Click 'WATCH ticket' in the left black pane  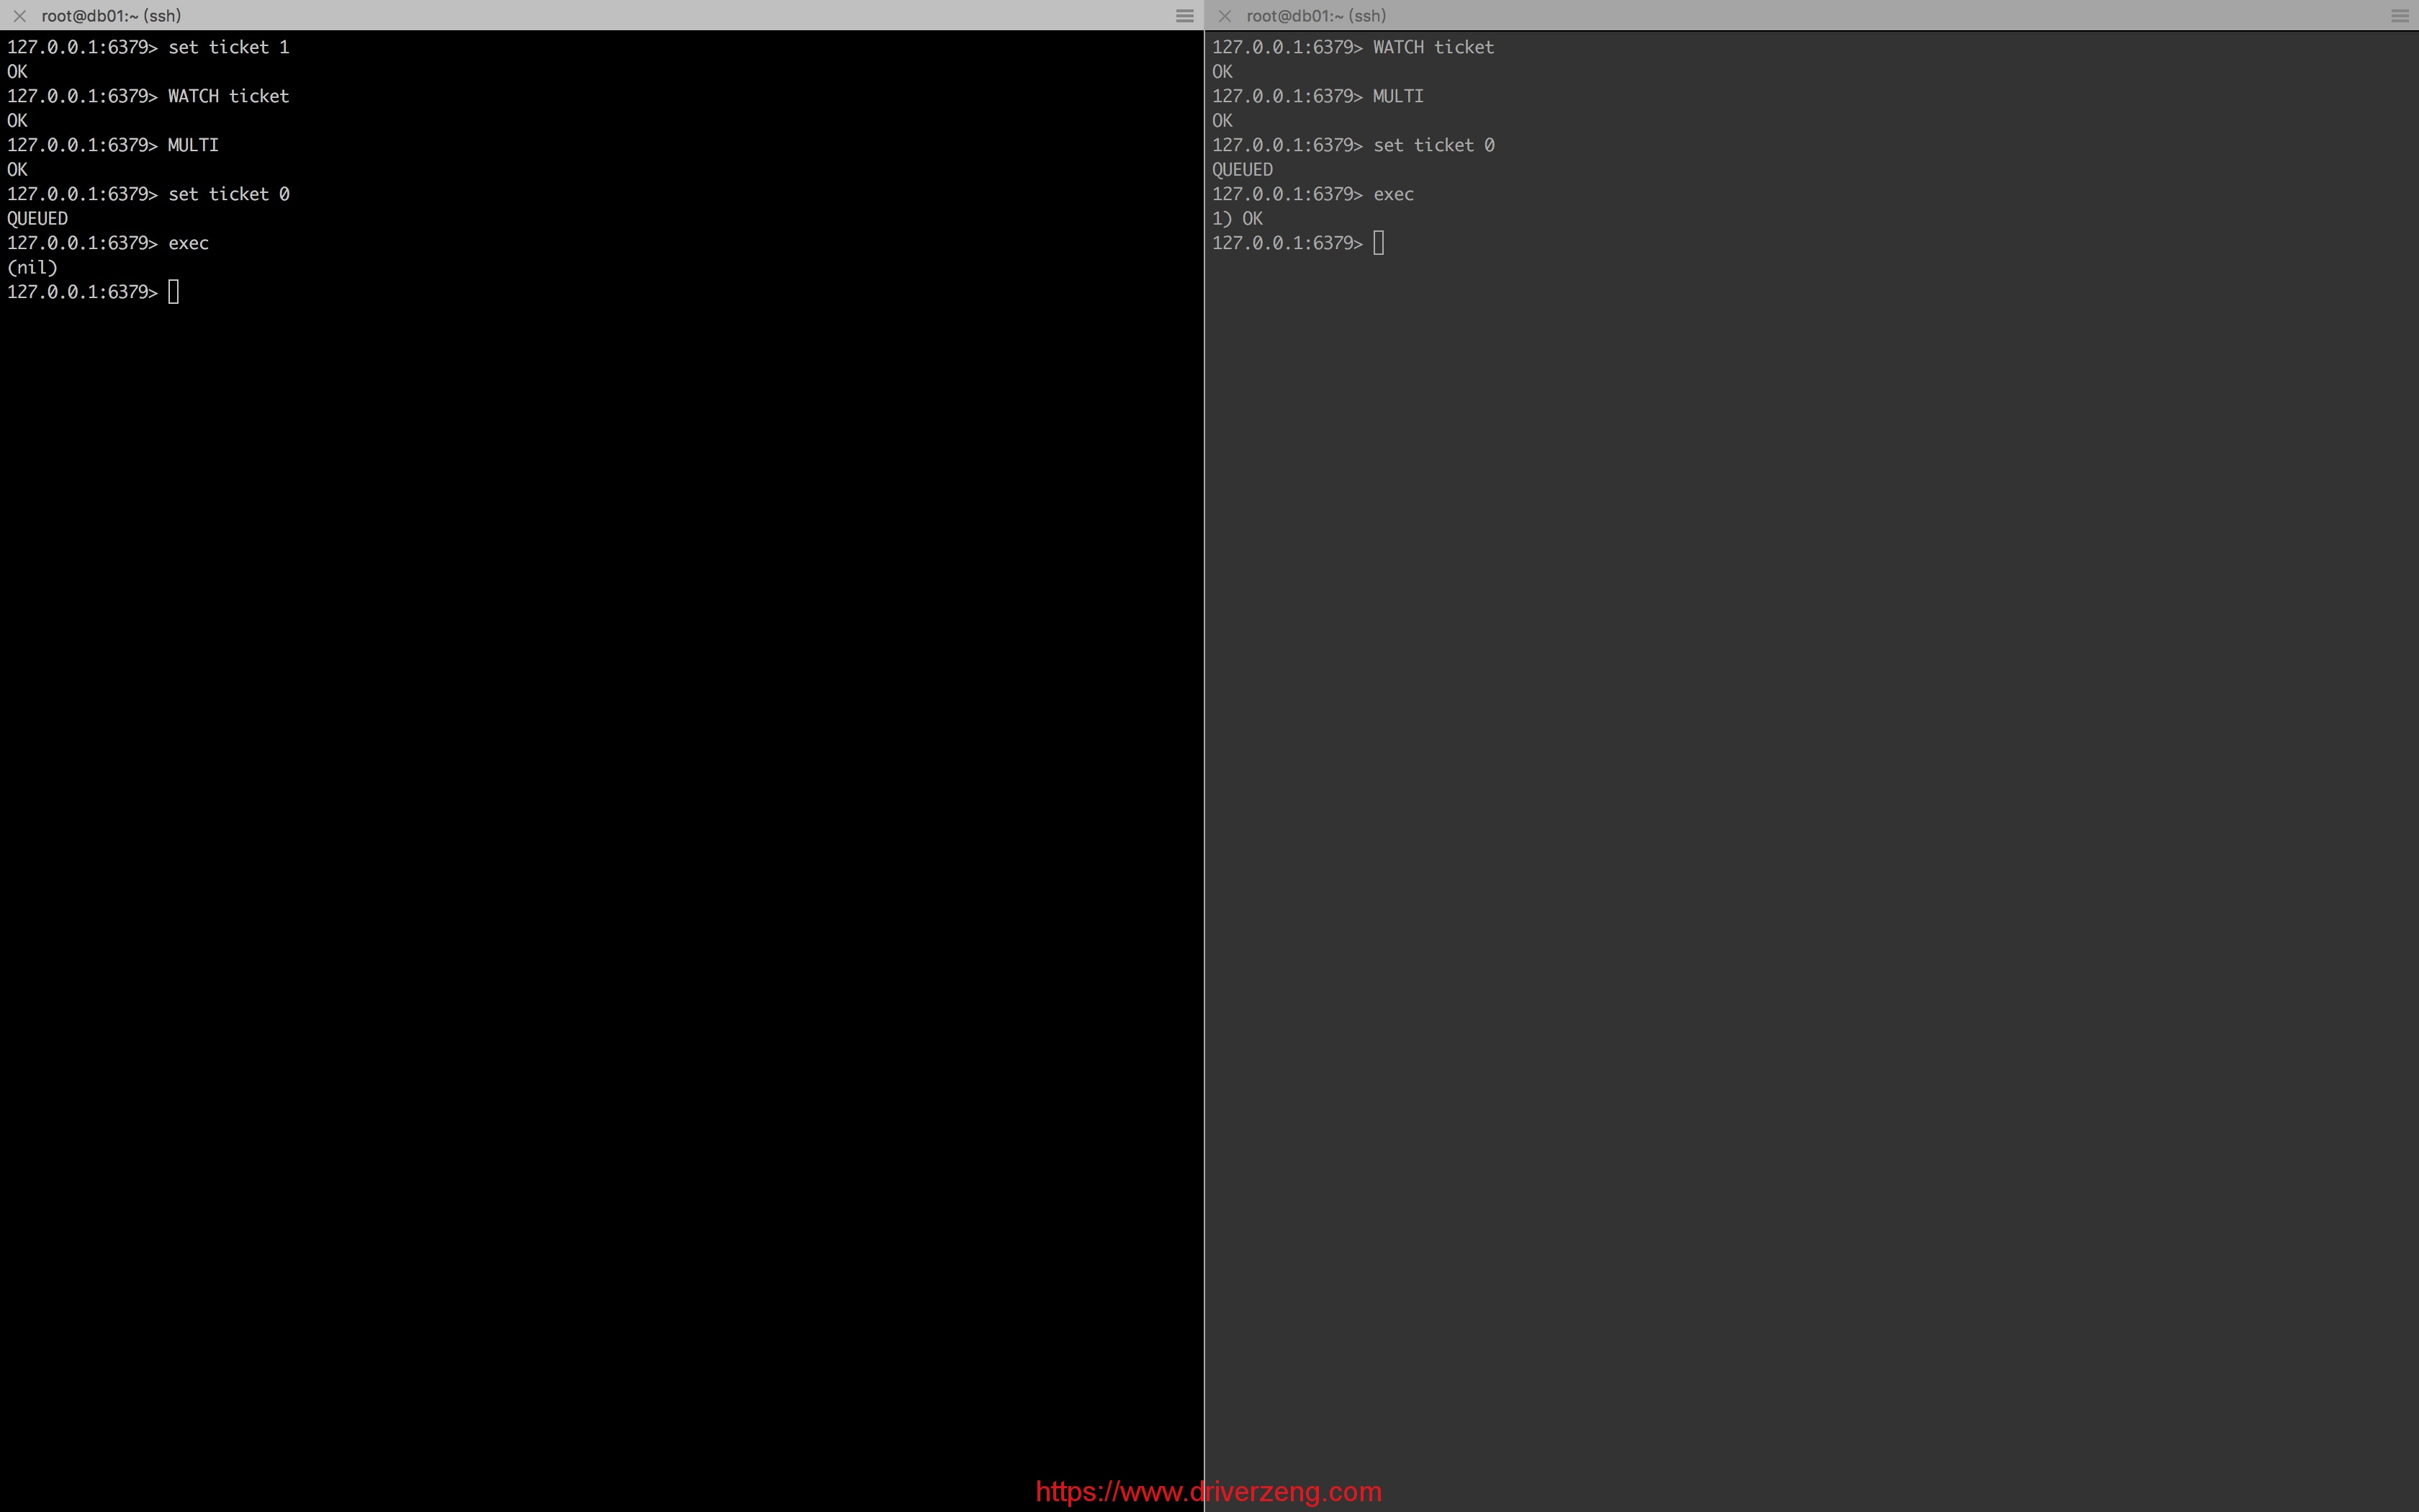click(228, 96)
